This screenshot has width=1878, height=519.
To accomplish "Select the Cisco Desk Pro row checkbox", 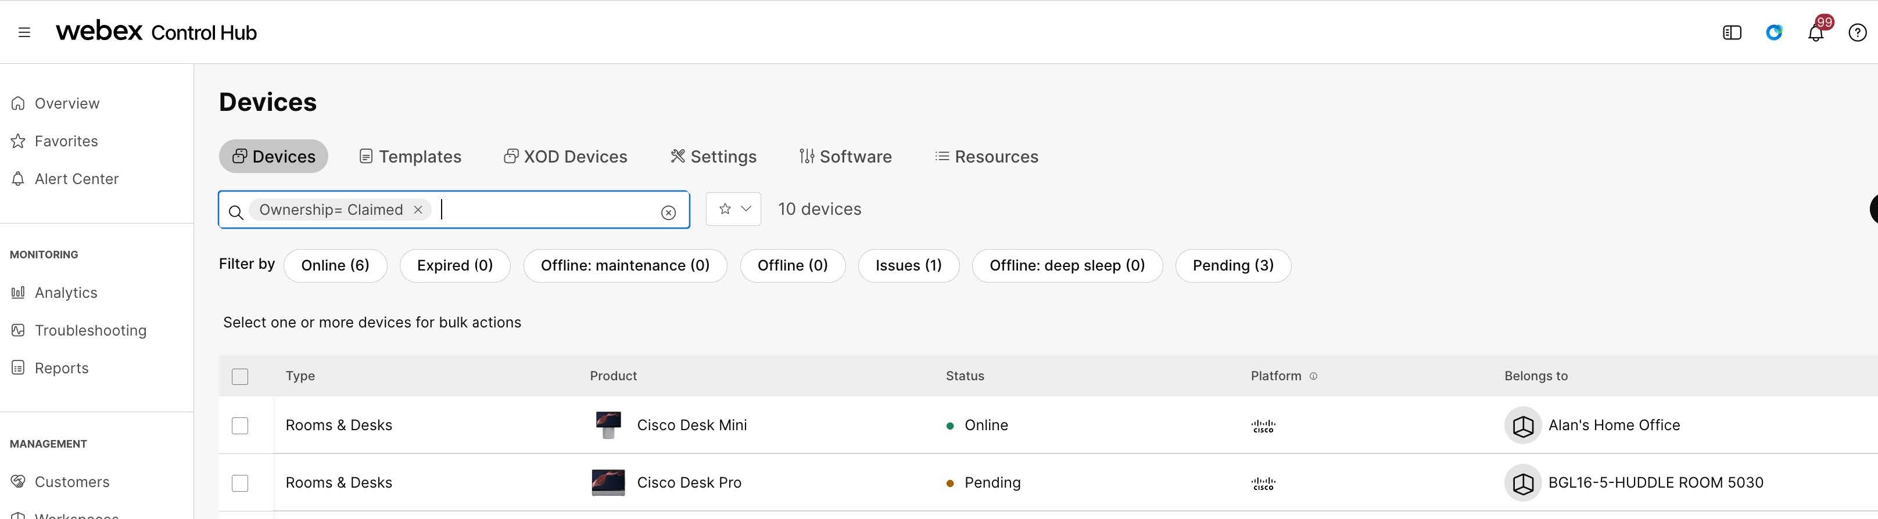I will tap(240, 484).
